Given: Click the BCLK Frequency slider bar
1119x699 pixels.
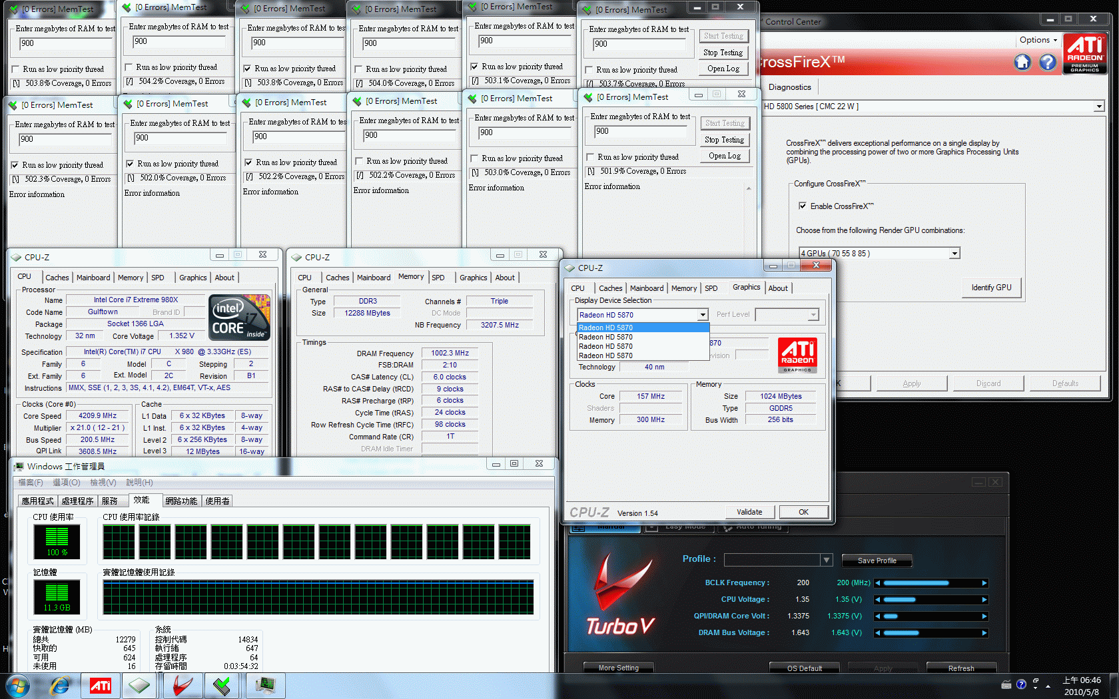Looking at the screenshot, I should [931, 583].
